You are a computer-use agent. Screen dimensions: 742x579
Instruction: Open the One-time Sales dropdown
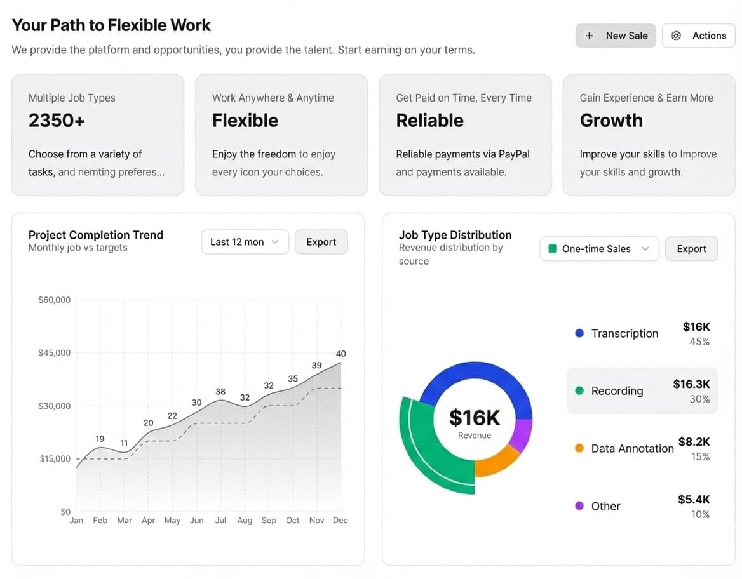click(x=599, y=249)
